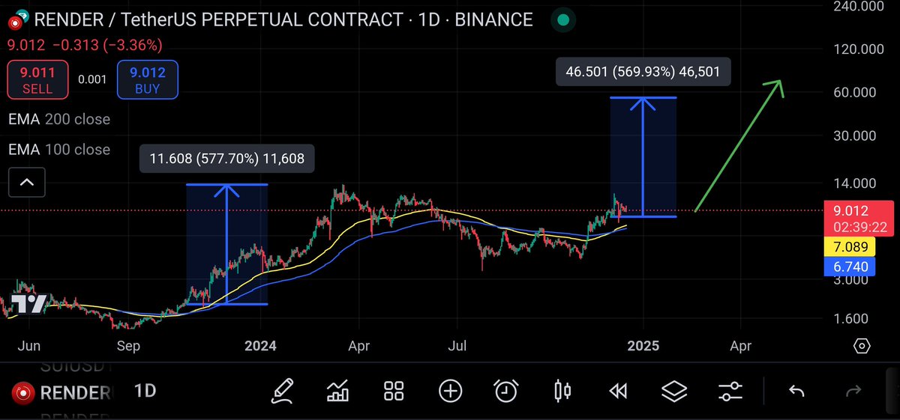Click the 2025 time axis label
900x420 pixels.
coord(643,346)
